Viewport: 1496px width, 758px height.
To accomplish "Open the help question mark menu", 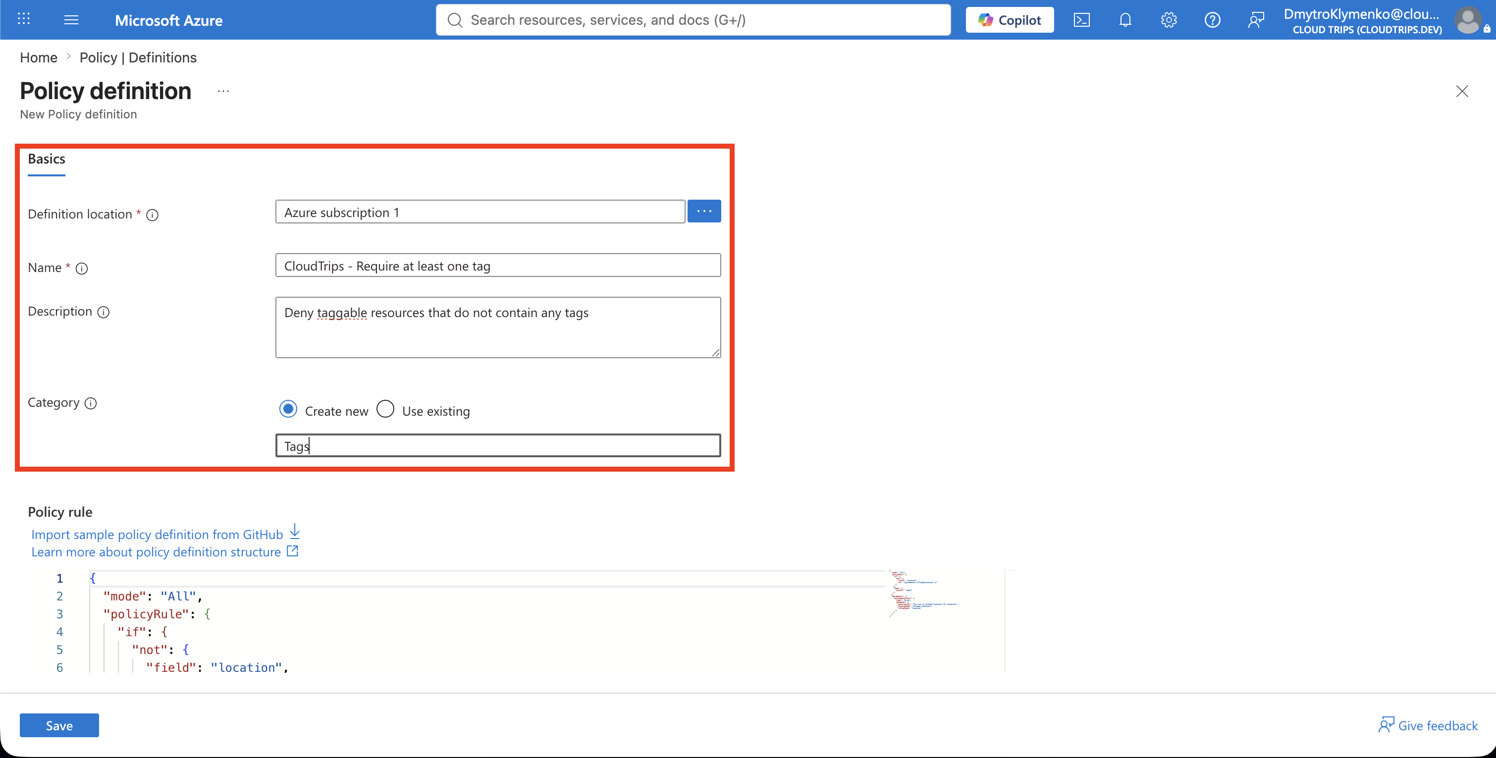I will pyautogui.click(x=1212, y=20).
